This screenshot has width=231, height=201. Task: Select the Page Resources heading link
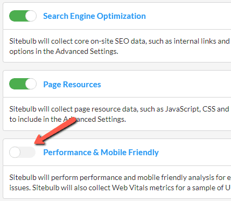[x=72, y=85]
